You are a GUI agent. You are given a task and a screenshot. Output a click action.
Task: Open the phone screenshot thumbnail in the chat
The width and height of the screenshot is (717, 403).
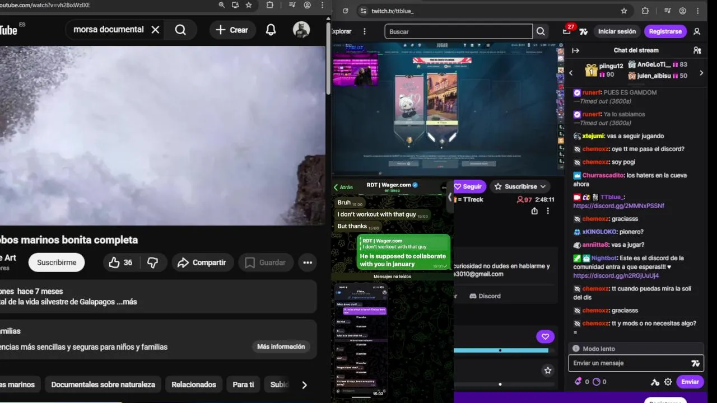[361, 340]
